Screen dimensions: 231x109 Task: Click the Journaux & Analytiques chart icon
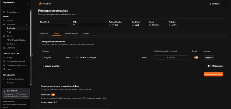pyautogui.click(x=4, y=79)
